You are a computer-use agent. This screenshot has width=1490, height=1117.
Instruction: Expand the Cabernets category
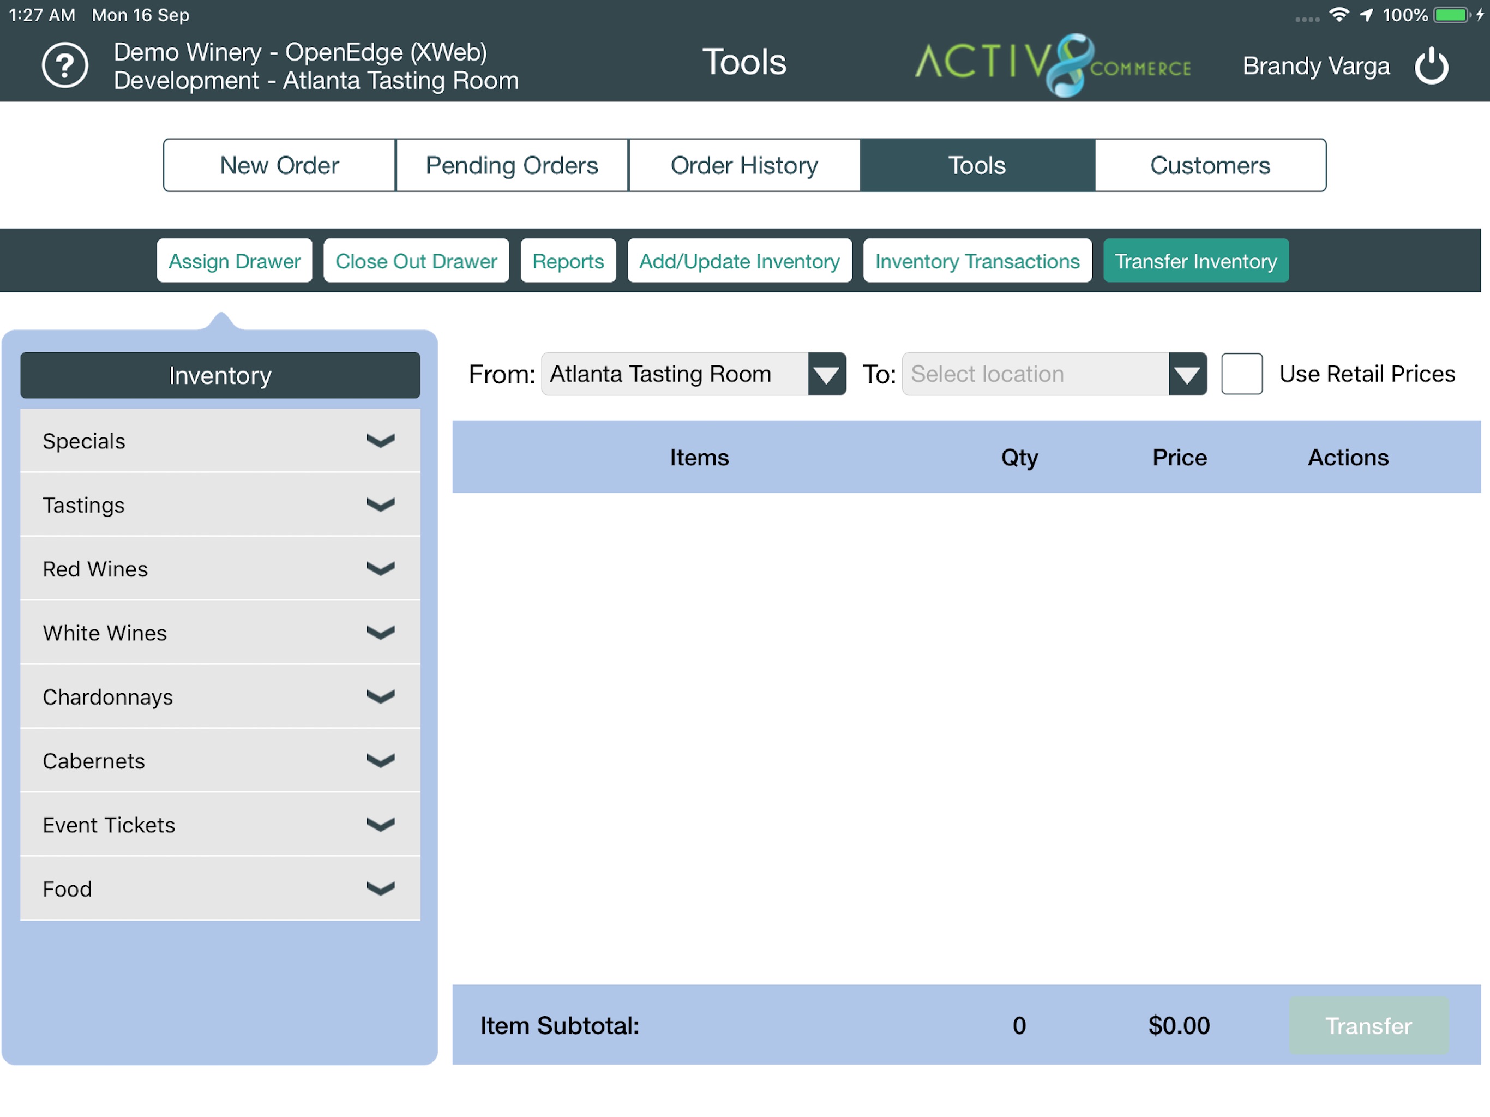point(220,761)
